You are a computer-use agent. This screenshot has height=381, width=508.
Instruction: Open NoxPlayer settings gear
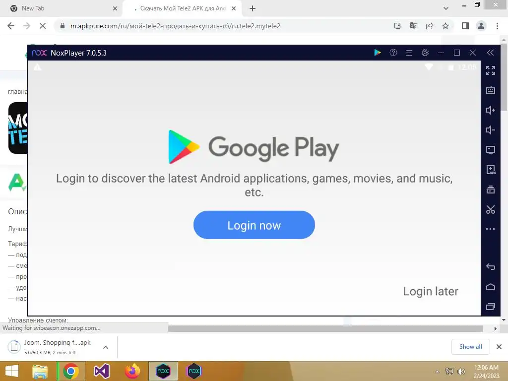pyautogui.click(x=425, y=53)
